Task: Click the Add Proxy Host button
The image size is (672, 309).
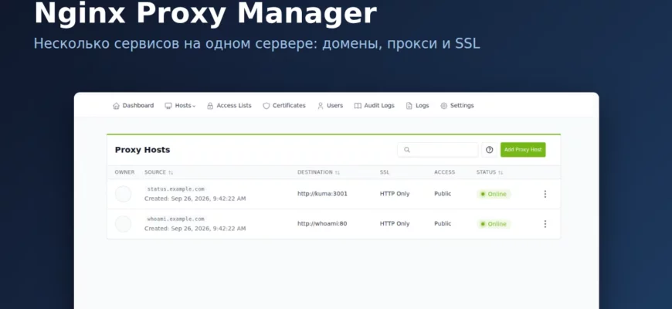Action: 523,150
